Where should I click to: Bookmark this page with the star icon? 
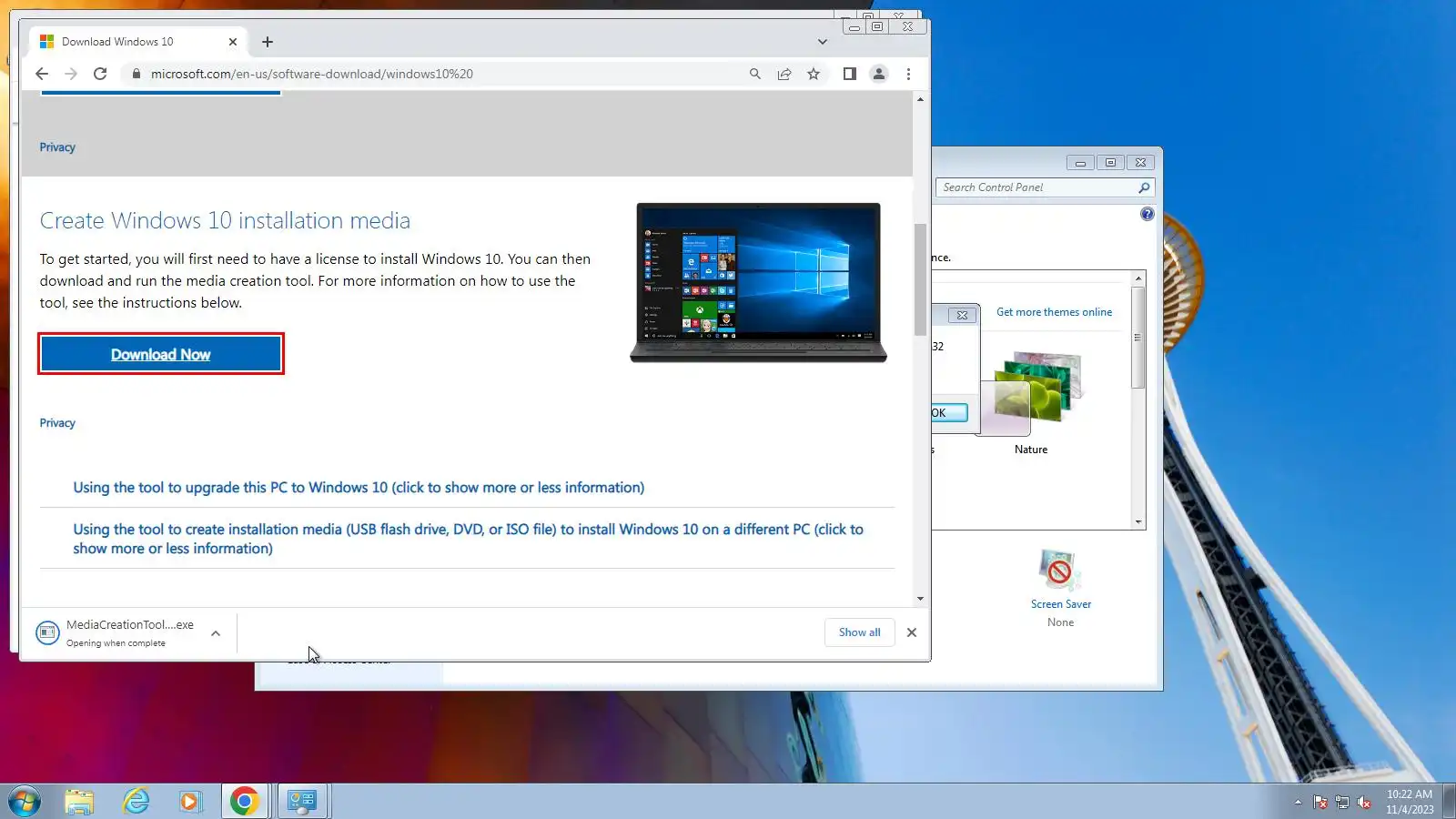coord(814,74)
